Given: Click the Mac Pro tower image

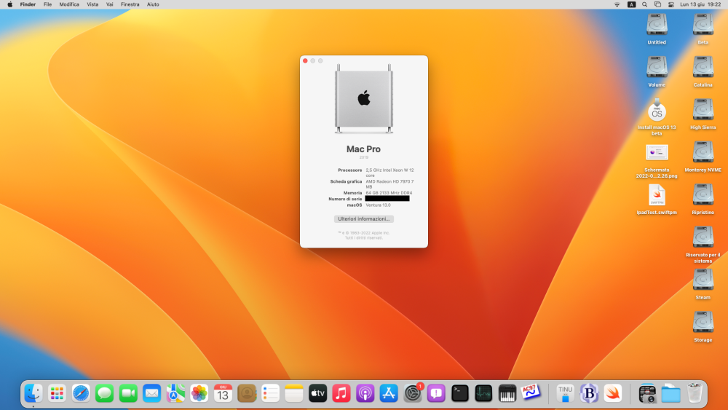Looking at the screenshot, I should point(363,99).
